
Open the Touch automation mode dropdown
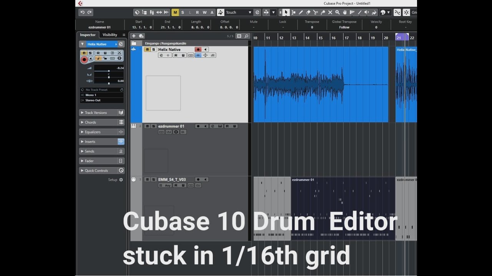[x=239, y=12]
